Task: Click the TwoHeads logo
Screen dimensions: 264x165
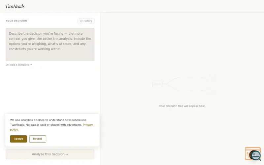Action: click(15, 6)
